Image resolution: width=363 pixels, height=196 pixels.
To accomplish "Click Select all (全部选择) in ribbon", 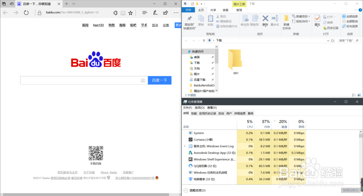I will (350, 16).
